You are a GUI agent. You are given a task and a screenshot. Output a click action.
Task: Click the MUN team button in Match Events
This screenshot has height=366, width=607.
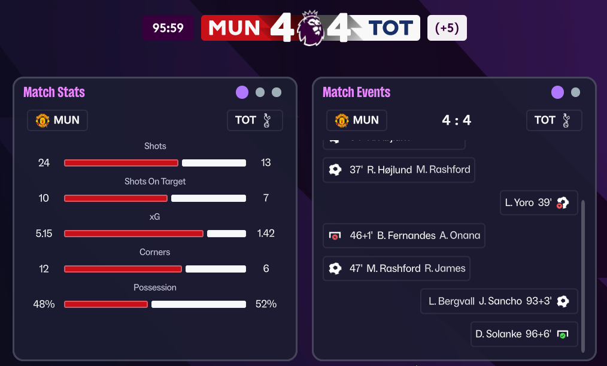[x=357, y=120]
